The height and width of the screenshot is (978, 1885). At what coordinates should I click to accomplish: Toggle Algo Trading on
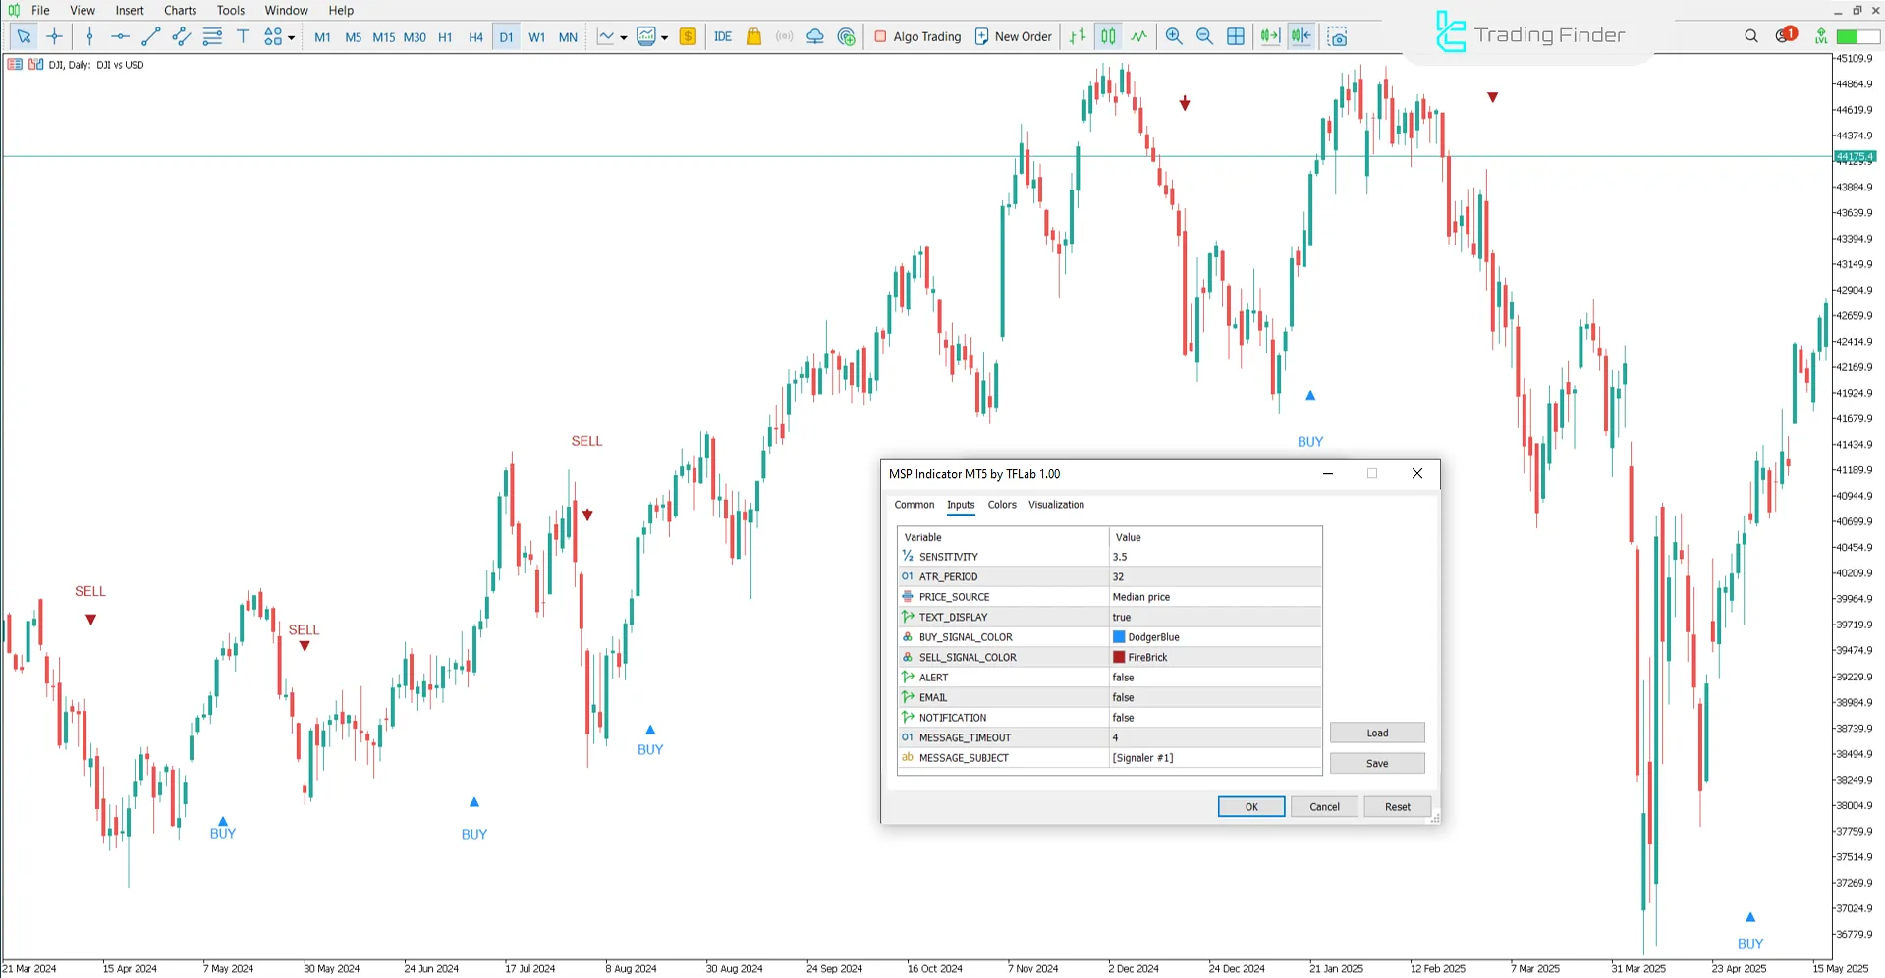916,36
